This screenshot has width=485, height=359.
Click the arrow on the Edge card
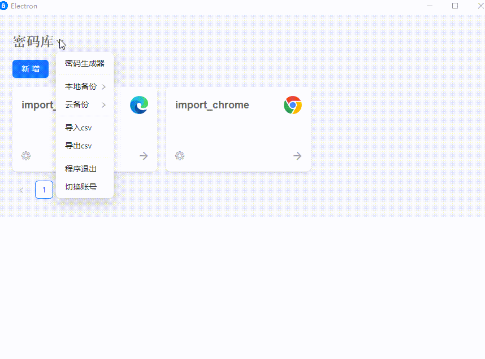(144, 156)
